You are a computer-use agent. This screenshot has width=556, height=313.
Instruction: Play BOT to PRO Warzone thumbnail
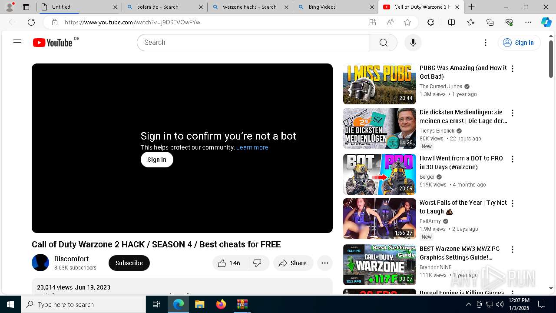click(x=380, y=174)
